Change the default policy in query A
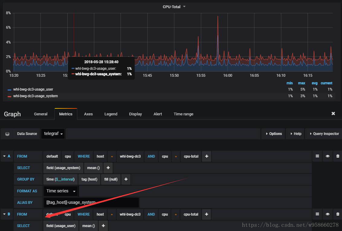The height and width of the screenshot is (231, 342). coord(52,156)
